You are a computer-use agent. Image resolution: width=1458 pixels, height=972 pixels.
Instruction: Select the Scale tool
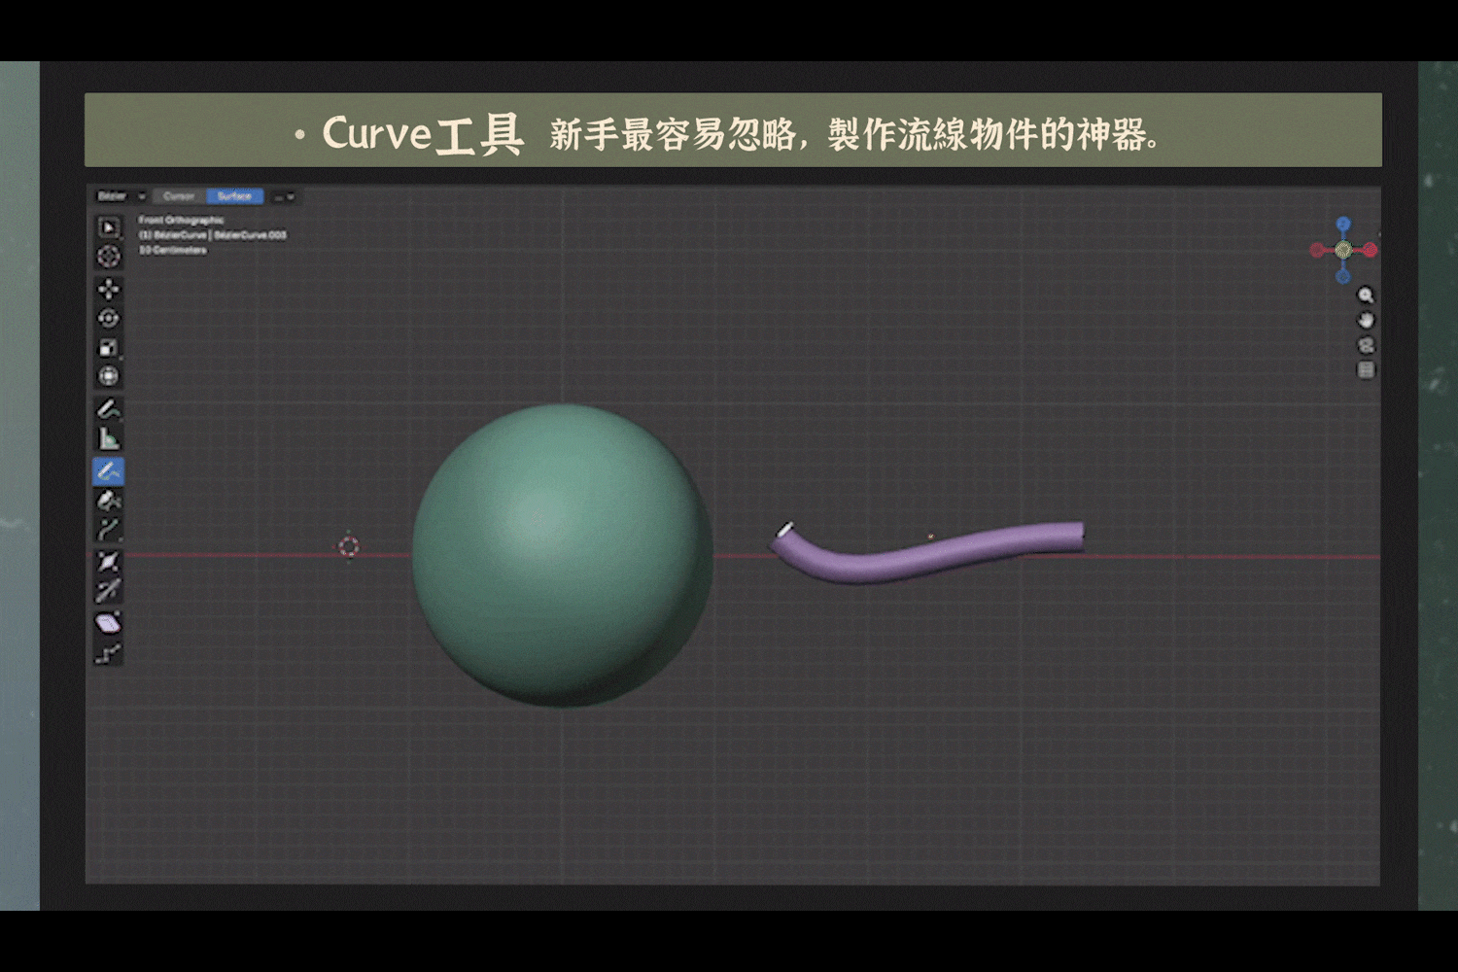108,347
